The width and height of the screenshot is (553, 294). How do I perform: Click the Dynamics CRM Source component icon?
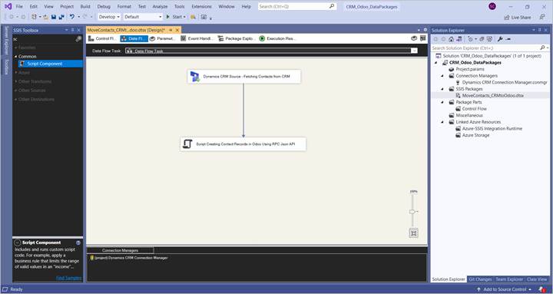click(x=194, y=77)
